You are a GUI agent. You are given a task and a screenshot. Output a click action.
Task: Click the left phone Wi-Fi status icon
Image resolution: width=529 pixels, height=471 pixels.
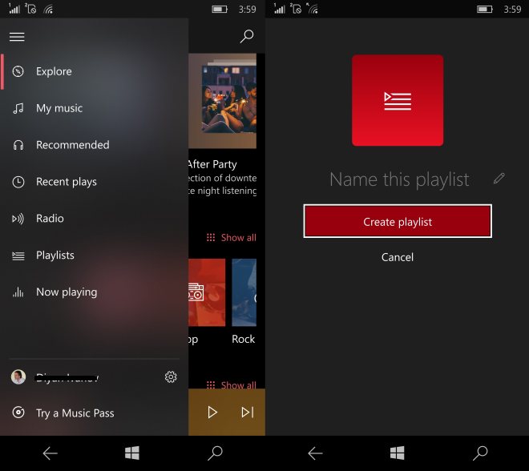pyautogui.click(x=48, y=10)
